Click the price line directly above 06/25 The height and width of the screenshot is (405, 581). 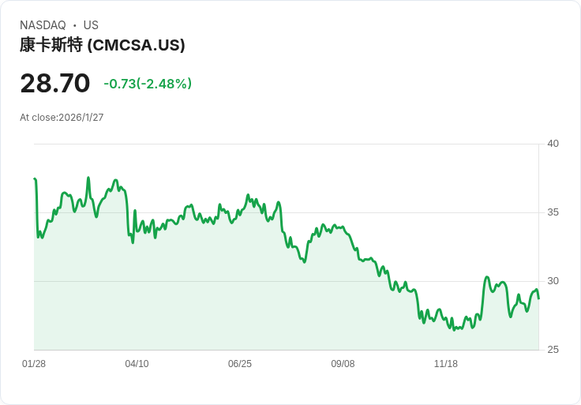click(x=240, y=212)
